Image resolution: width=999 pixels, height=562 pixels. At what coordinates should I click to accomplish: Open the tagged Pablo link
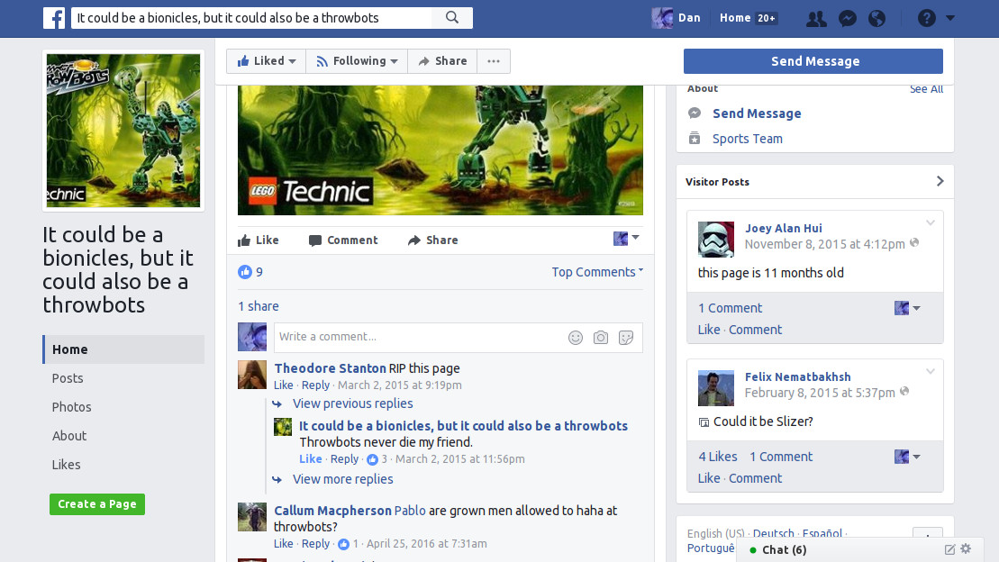[x=410, y=511]
